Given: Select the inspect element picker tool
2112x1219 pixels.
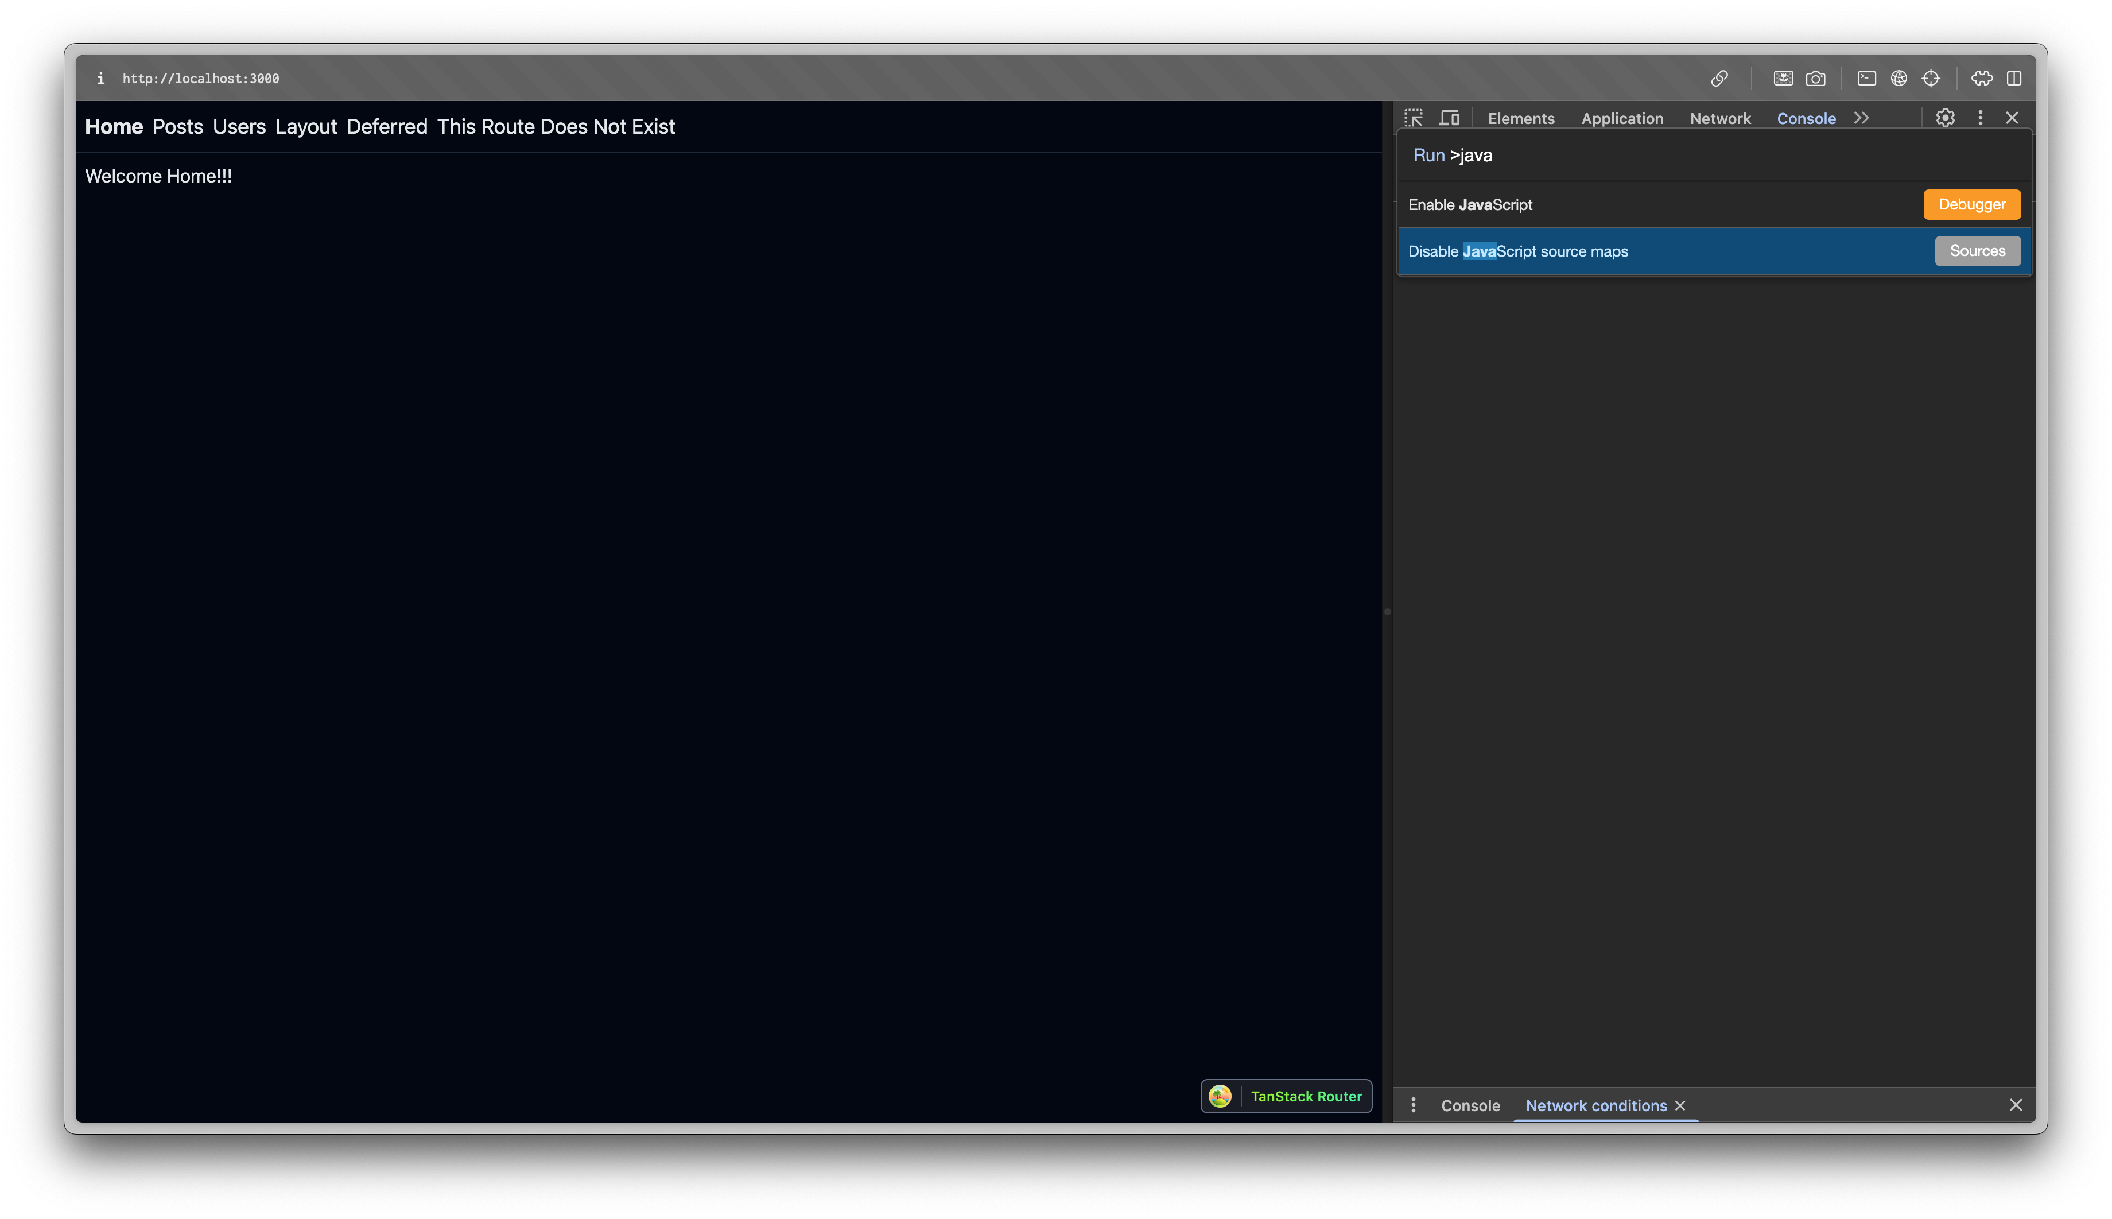Looking at the screenshot, I should (x=1414, y=117).
